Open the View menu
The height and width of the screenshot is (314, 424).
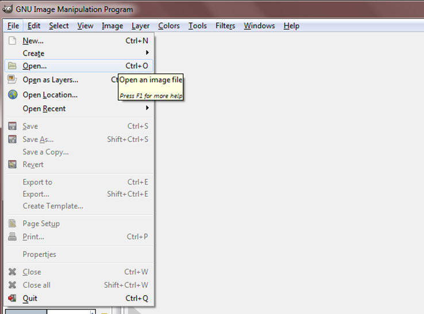(x=85, y=26)
